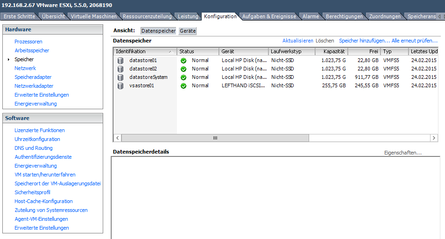Screen dimensions: 445x239
Task: Click green status checkmark for vsastore01
Action: tap(184, 85)
